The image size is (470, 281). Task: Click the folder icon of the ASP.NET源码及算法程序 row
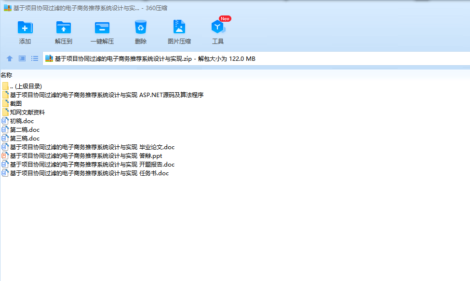pyautogui.click(x=5, y=95)
